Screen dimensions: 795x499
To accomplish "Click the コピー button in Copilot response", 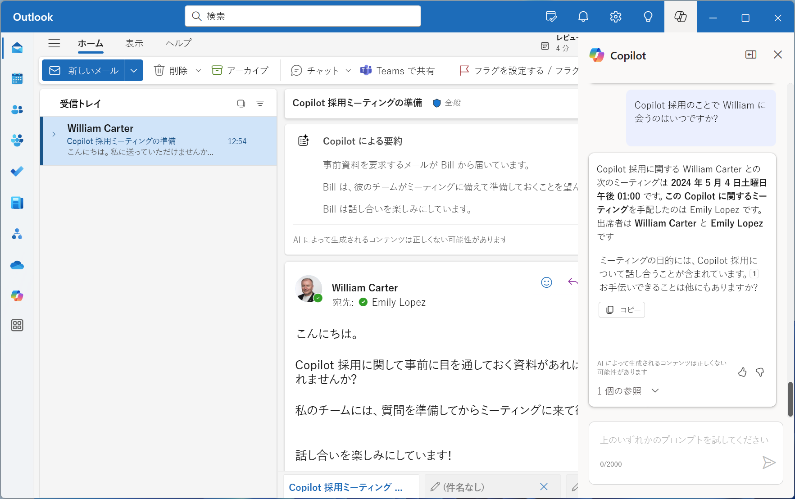I will (622, 310).
